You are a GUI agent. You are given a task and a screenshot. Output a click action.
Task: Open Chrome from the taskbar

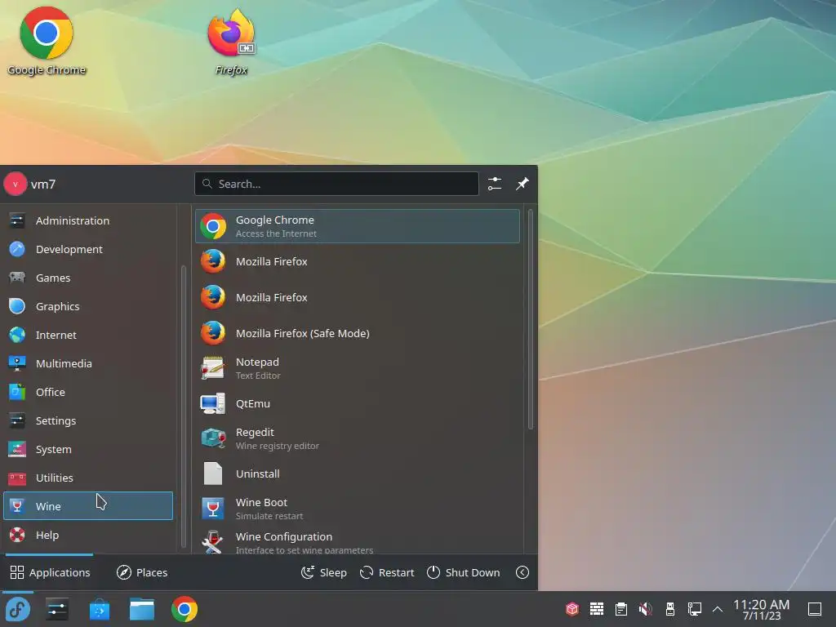coord(185,609)
